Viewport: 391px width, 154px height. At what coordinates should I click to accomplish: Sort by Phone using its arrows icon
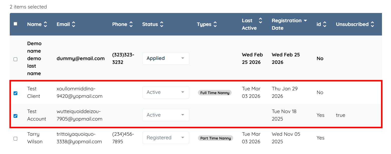coord(131,24)
